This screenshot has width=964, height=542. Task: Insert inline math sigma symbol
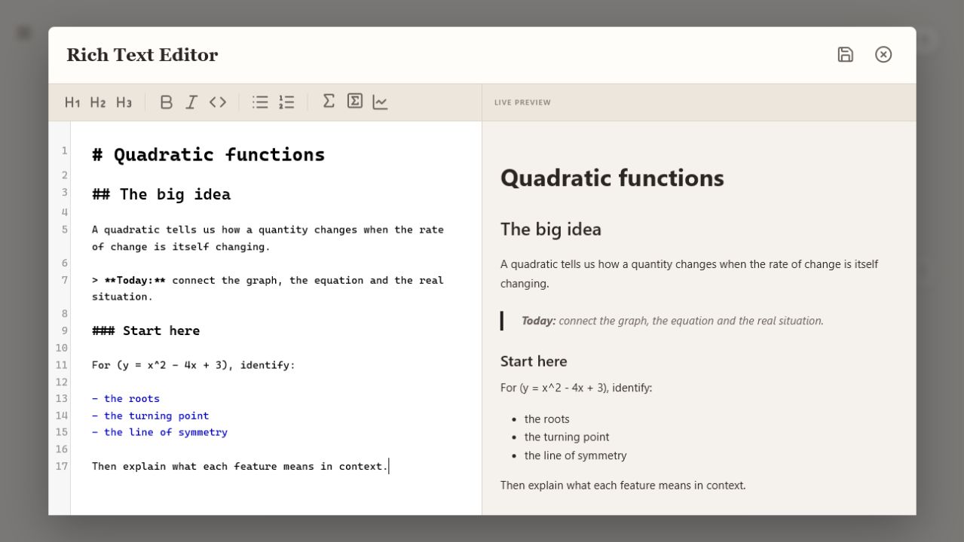click(x=329, y=101)
